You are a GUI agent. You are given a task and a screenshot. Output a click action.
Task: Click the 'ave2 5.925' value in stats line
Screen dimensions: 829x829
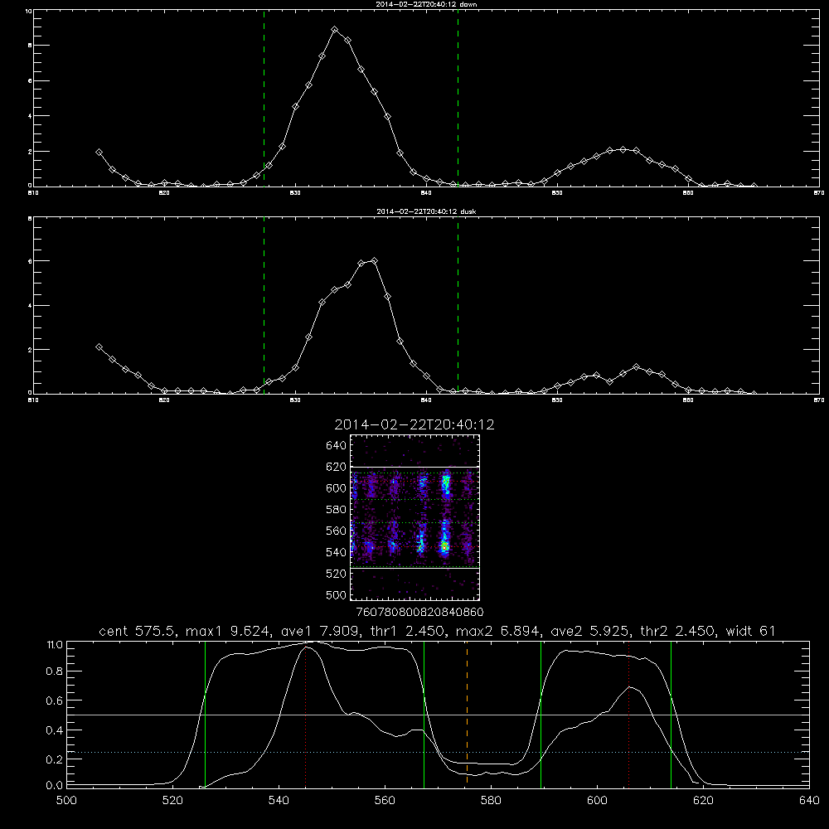592,631
